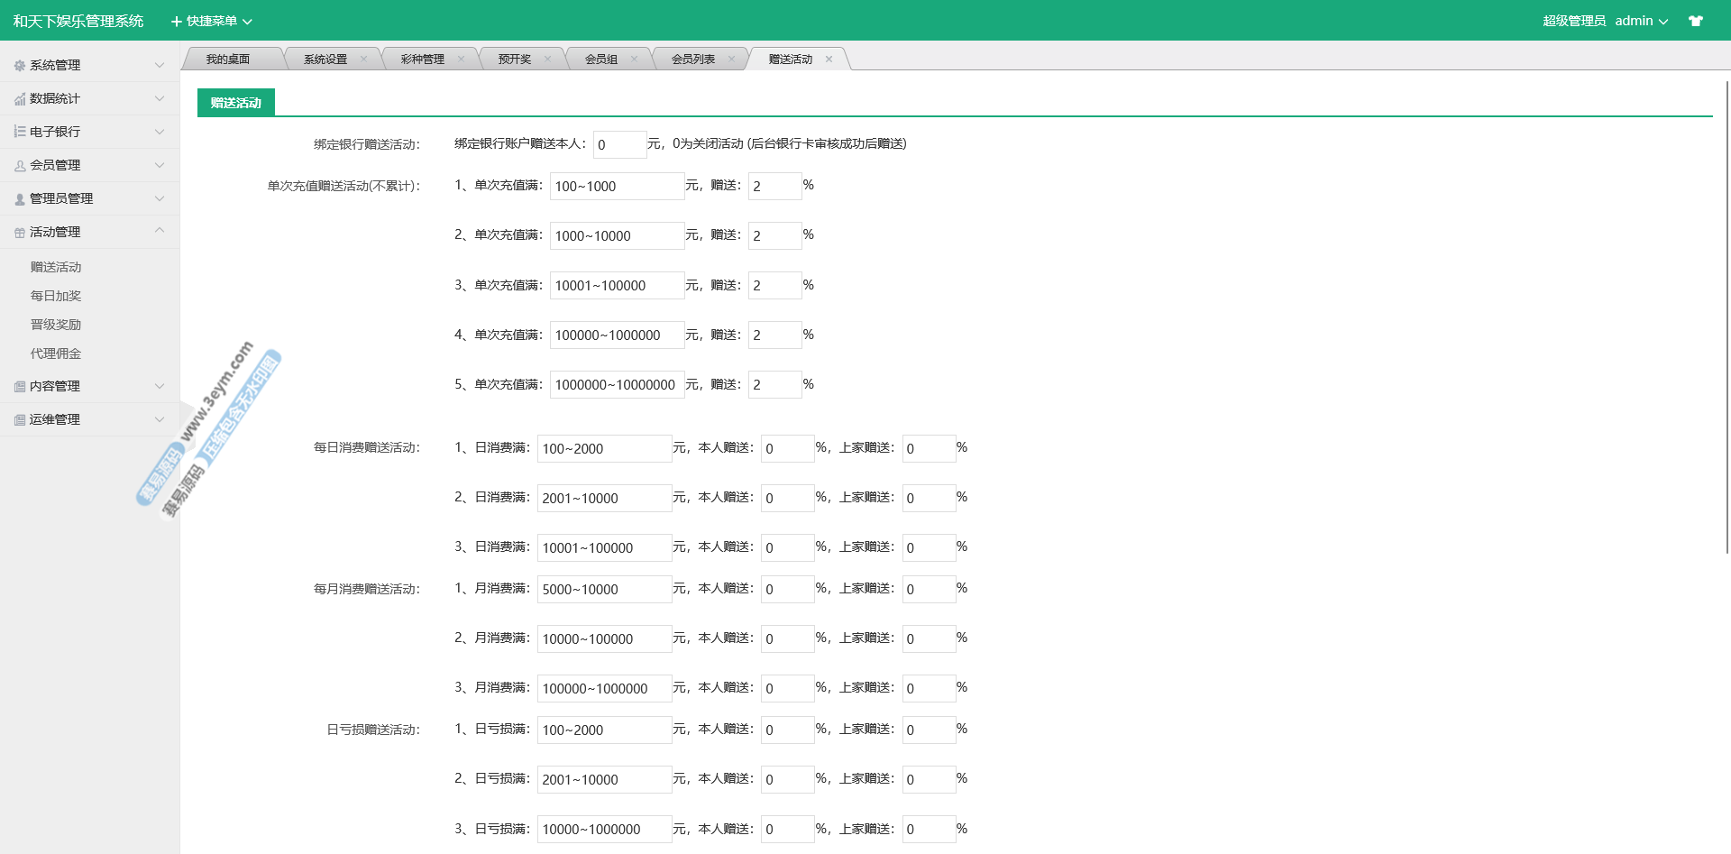Screen dimensions: 1731x854
Task: Click the skin theme shirt icon
Action: pos(1695,21)
